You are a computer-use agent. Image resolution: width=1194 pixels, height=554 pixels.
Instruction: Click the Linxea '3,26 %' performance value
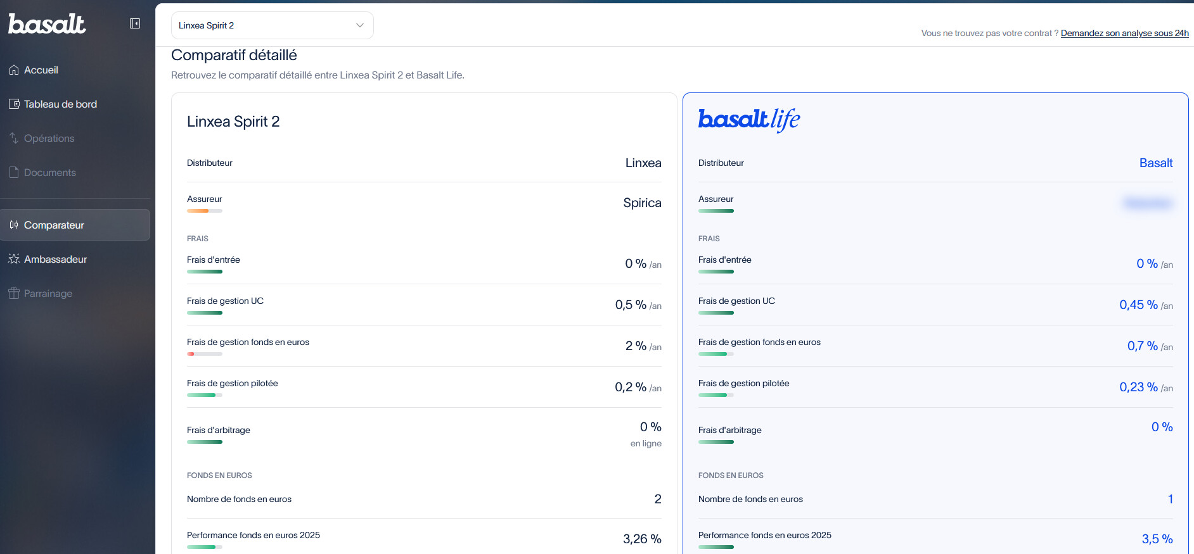pyautogui.click(x=642, y=539)
